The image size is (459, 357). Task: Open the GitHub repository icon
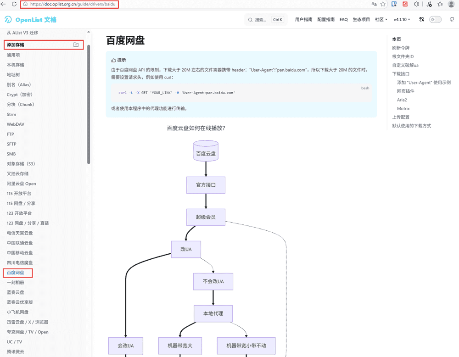pos(452,20)
